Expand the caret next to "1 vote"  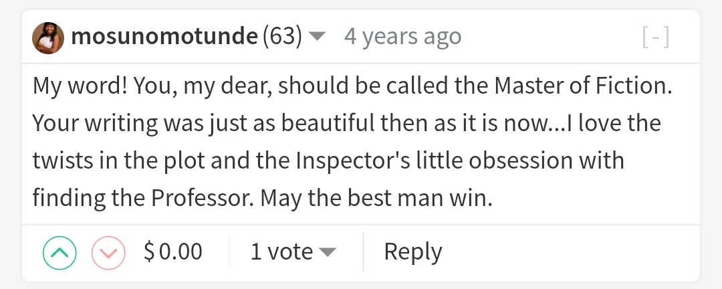pyautogui.click(x=327, y=252)
